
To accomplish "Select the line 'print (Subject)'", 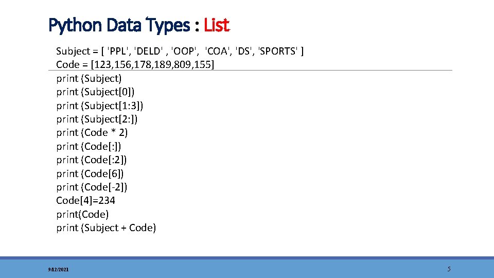I will pyautogui.click(x=89, y=78).
